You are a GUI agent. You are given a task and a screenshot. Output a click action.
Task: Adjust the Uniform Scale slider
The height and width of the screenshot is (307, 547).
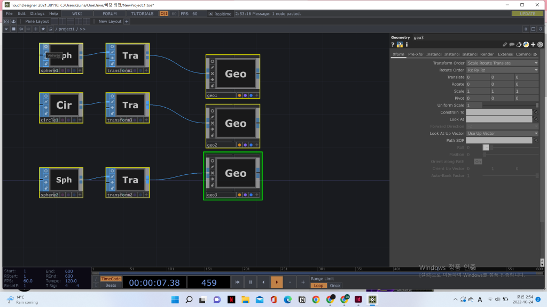coord(510,105)
